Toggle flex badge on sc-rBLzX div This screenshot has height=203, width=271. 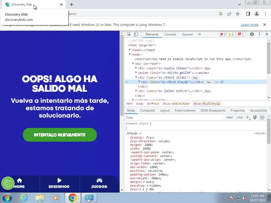click(209, 82)
